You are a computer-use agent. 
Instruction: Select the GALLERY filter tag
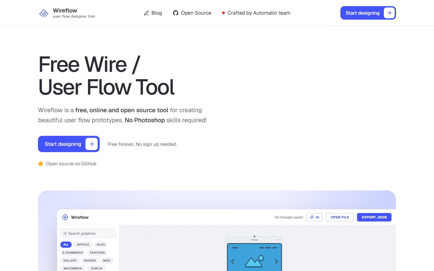point(70,260)
